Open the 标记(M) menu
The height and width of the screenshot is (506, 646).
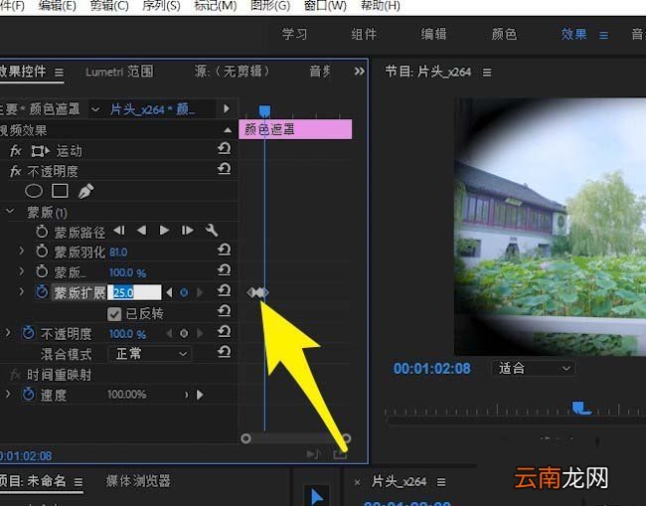(x=215, y=6)
